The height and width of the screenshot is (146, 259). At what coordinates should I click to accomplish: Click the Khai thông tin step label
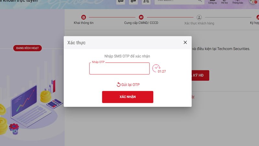coord(84,23)
